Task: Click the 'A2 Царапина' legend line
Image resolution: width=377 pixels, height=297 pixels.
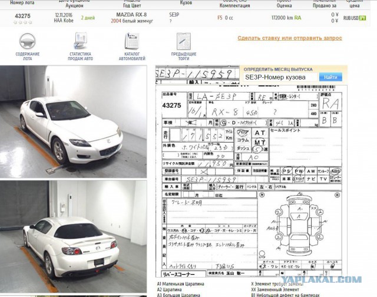Action: (169, 289)
